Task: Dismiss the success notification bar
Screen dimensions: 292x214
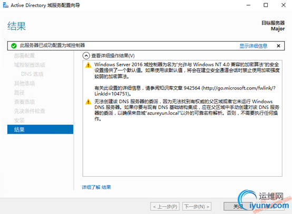Action: click(278, 46)
